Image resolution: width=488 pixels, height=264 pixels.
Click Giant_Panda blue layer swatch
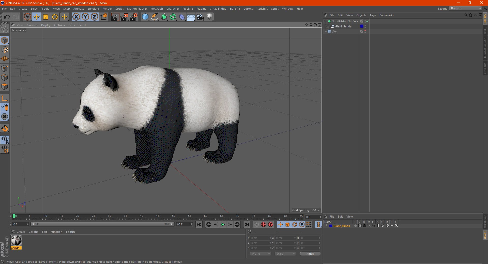point(362,26)
